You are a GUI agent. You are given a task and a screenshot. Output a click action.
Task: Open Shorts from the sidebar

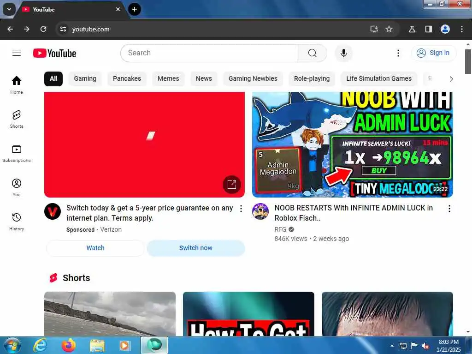(x=17, y=119)
